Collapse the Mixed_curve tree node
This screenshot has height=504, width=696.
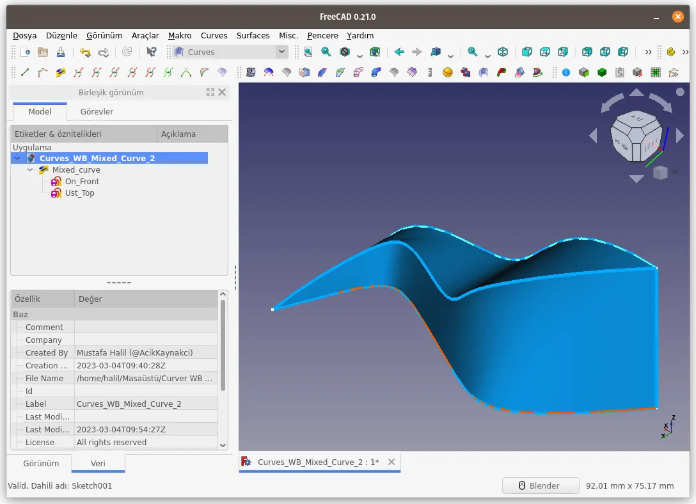30,170
